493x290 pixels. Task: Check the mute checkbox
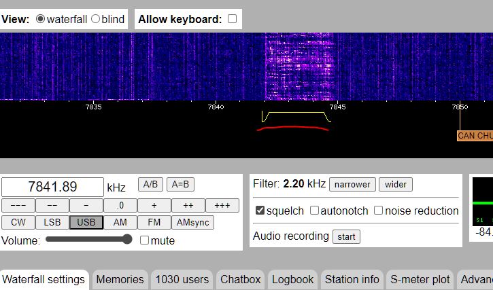pyautogui.click(x=144, y=240)
